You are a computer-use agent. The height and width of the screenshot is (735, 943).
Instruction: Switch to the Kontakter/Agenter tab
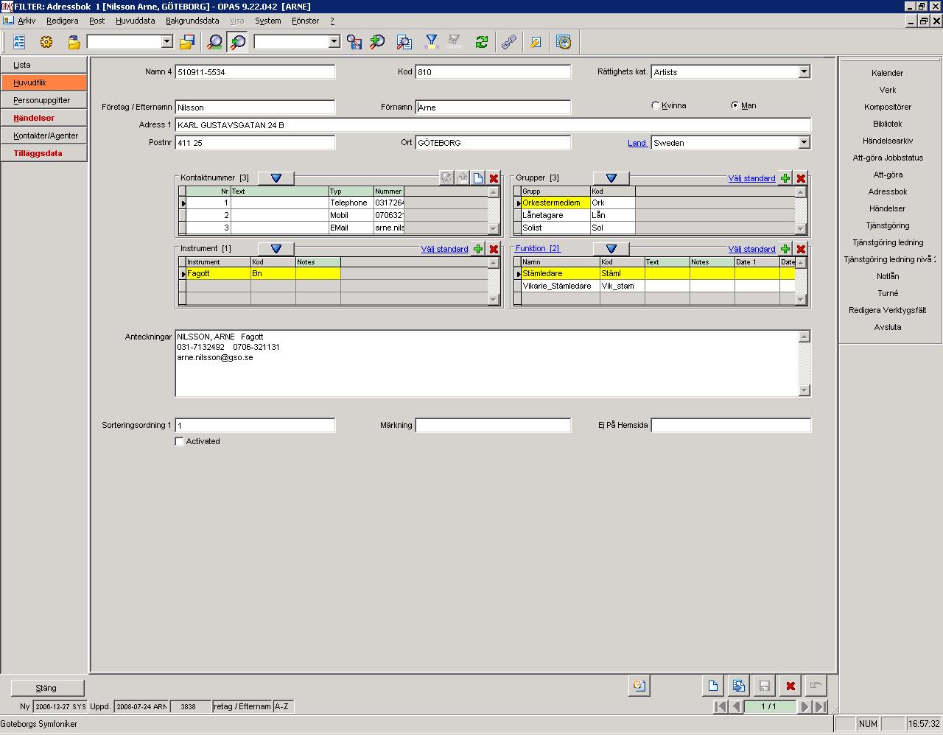43,136
